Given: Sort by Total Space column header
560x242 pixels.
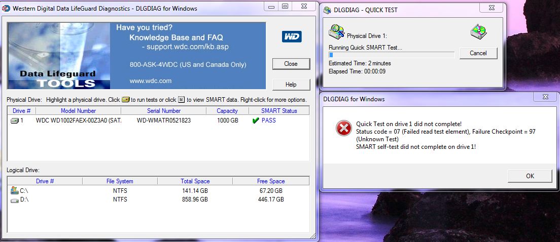Looking at the screenshot, I should pyautogui.click(x=195, y=181).
